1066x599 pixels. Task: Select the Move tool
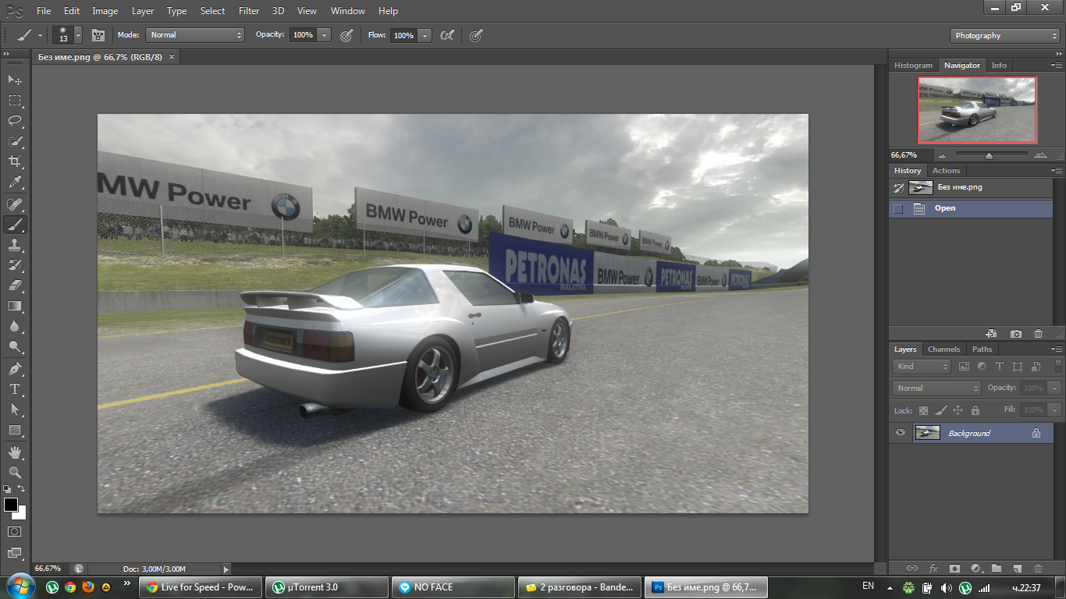[x=15, y=80]
